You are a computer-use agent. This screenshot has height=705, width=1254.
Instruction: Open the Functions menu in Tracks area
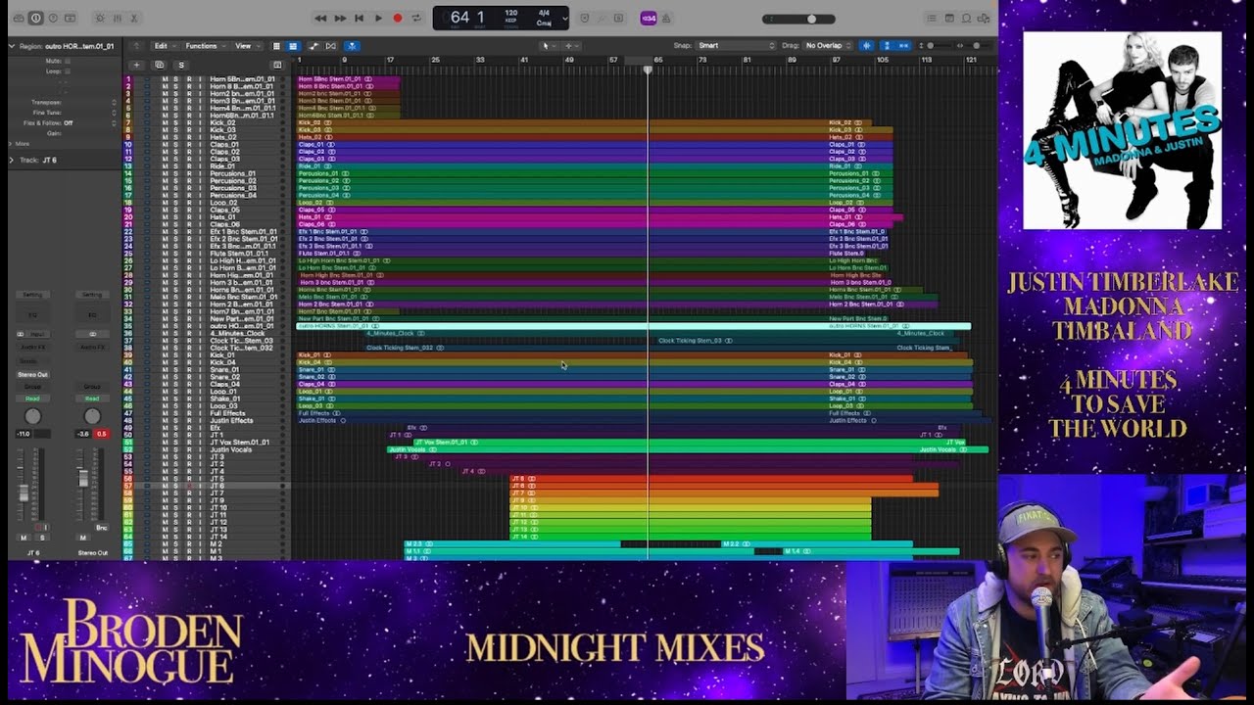(204, 46)
